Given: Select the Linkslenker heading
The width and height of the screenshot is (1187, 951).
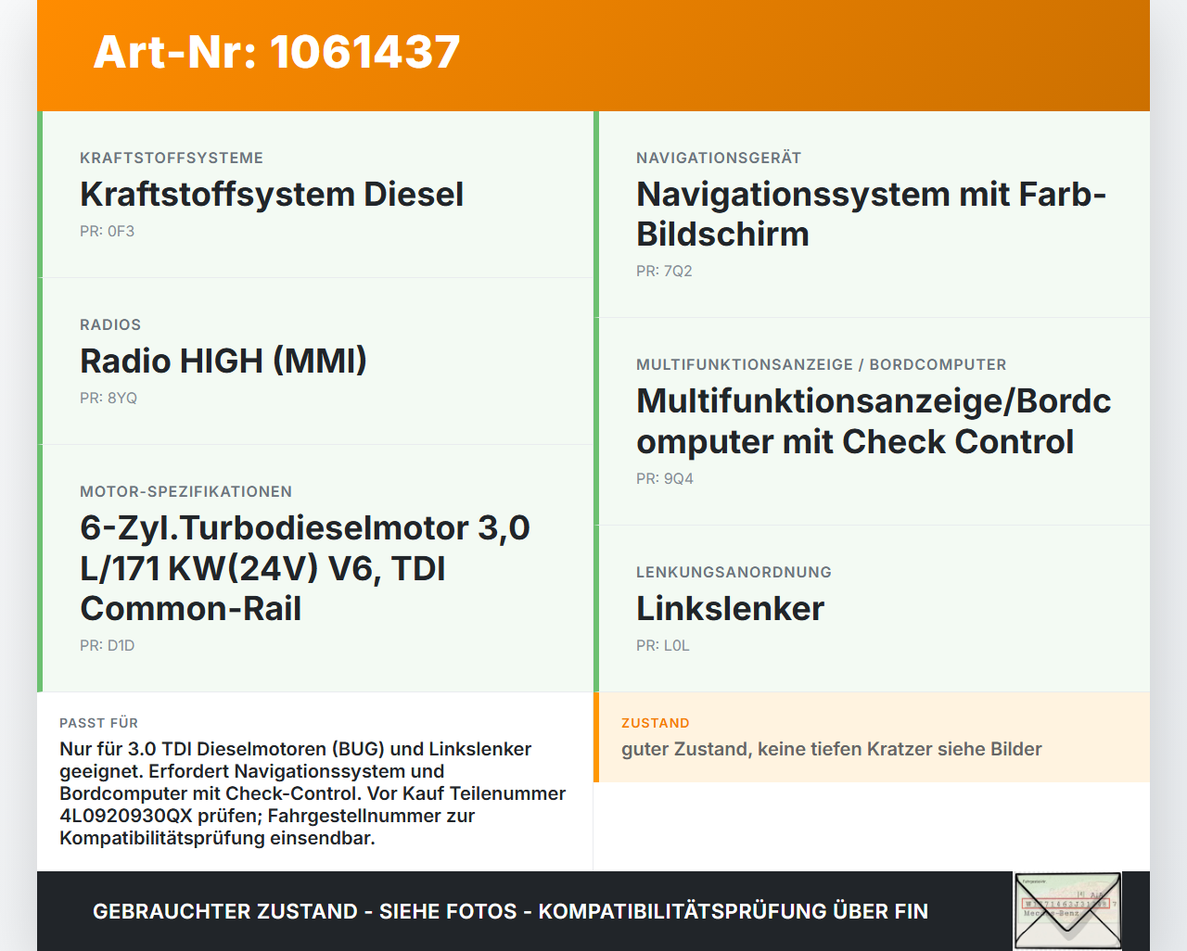Looking at the screenshot, I should (730, 609).
